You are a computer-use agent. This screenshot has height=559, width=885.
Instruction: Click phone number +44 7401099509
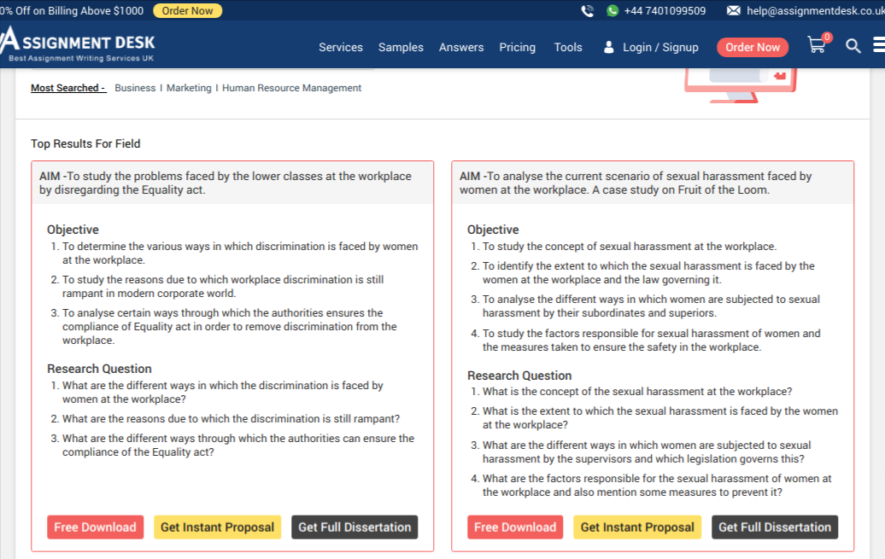tap(665, 11)
